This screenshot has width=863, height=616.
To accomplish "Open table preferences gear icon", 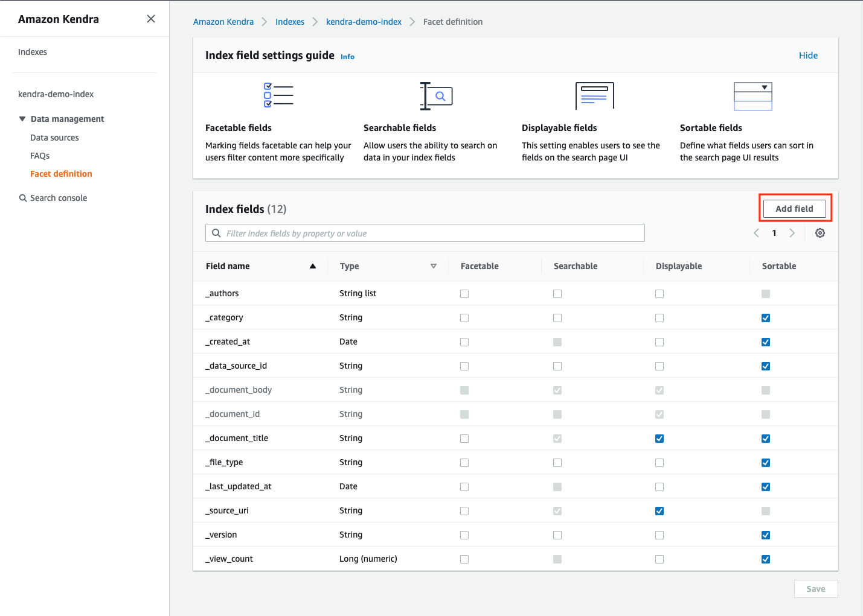I will [820, 233].
